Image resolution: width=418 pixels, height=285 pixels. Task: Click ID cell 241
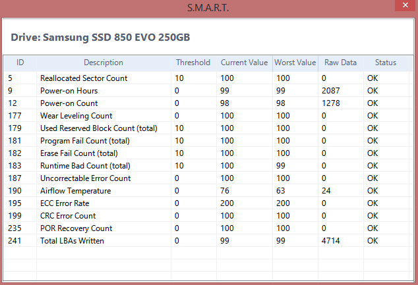[x=15, y=241]
